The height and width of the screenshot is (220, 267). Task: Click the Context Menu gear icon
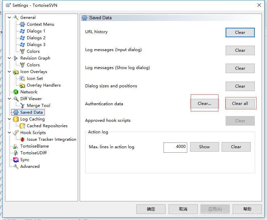click(22, 24)
